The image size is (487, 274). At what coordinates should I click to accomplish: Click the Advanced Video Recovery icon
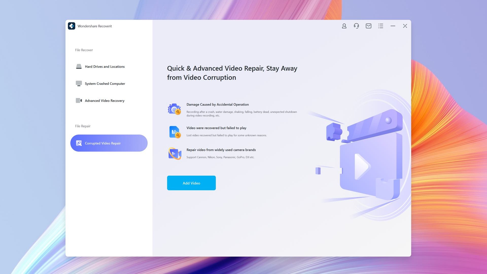pyautogui.click(x=78, y=100)
